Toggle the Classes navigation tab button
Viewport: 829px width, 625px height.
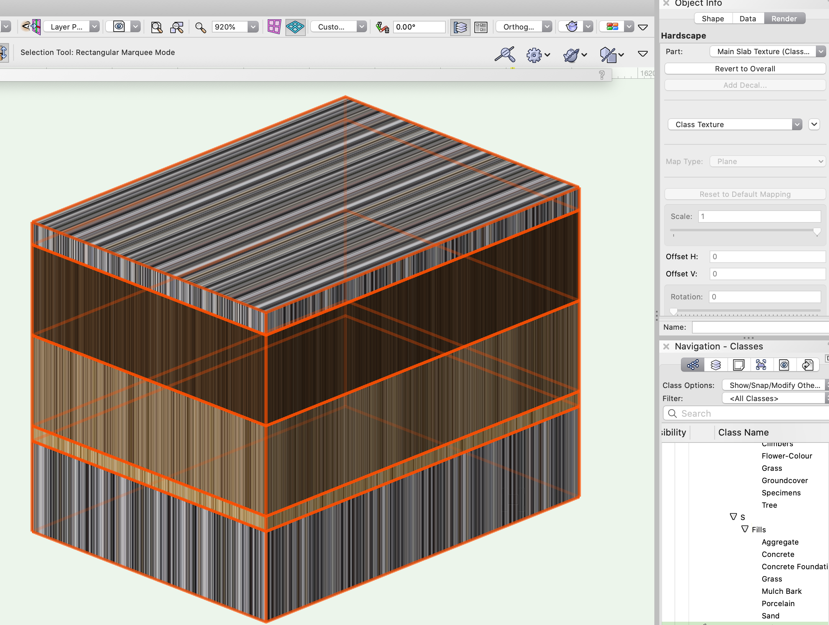coord(692,365)
